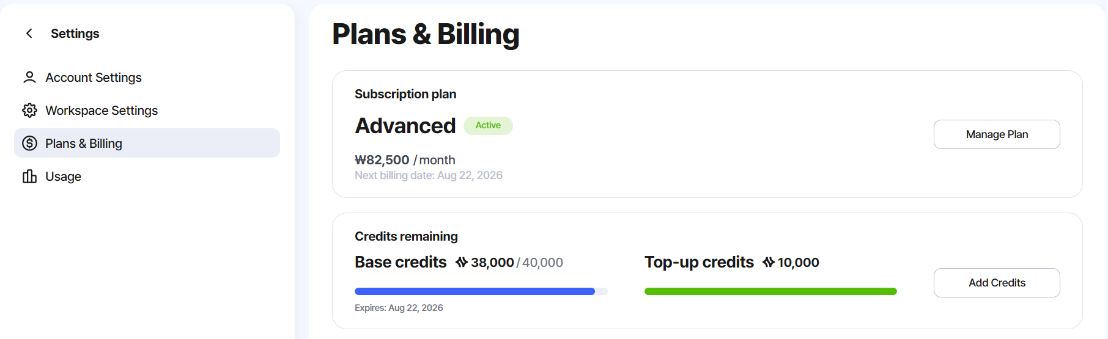Click the Base credits symbol icon
Image resolution: width=1108 pixels, height=339 pixels.
click(462, 262)
